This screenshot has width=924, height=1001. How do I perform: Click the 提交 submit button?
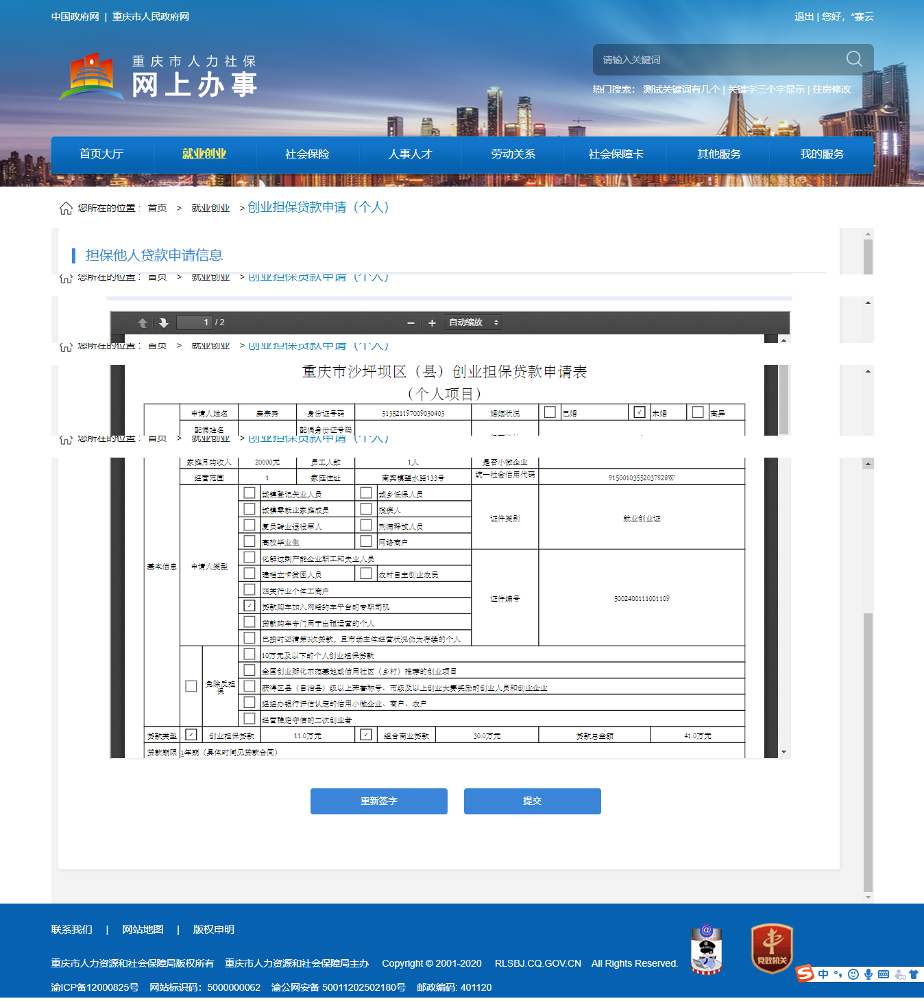click(x=533, y=801)
